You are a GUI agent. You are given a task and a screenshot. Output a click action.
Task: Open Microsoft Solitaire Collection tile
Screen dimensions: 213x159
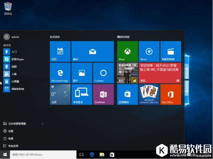pyautogui.click(x=149, y=94)
